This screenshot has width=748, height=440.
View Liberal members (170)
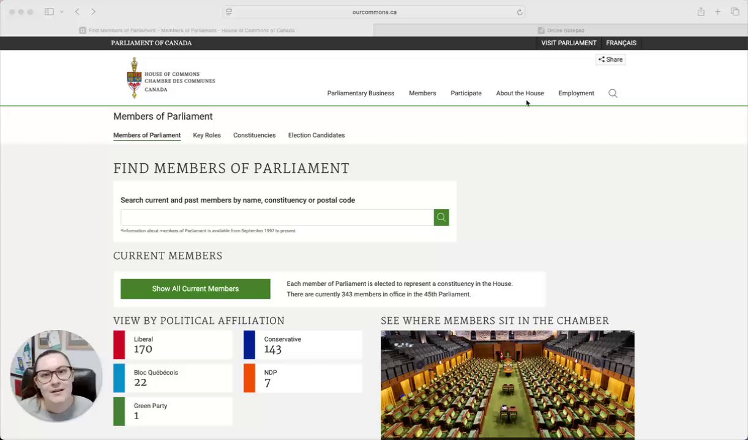(173, 345)
